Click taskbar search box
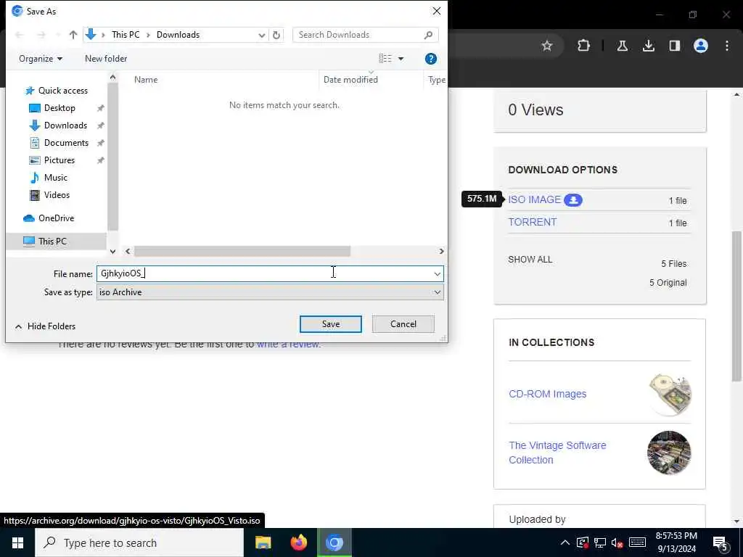 pos(139,542)
